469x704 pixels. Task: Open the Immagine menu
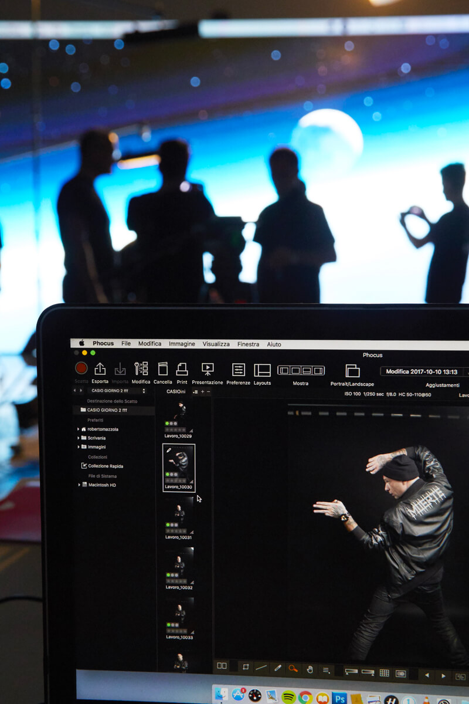[182, 344]
